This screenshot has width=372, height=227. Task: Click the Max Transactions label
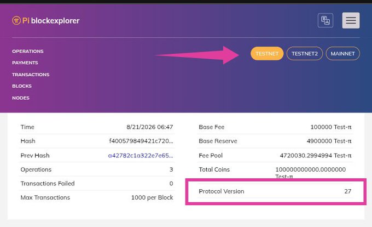pos(45,197)
